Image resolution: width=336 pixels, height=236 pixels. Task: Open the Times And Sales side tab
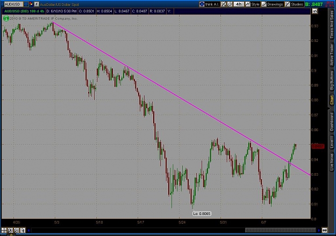[332, 25]
